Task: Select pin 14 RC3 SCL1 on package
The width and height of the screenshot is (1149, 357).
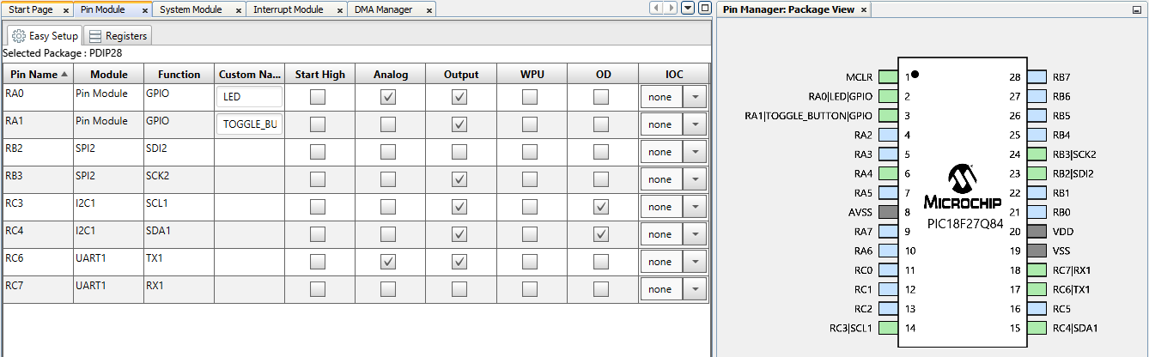Action: click(887, 328)
